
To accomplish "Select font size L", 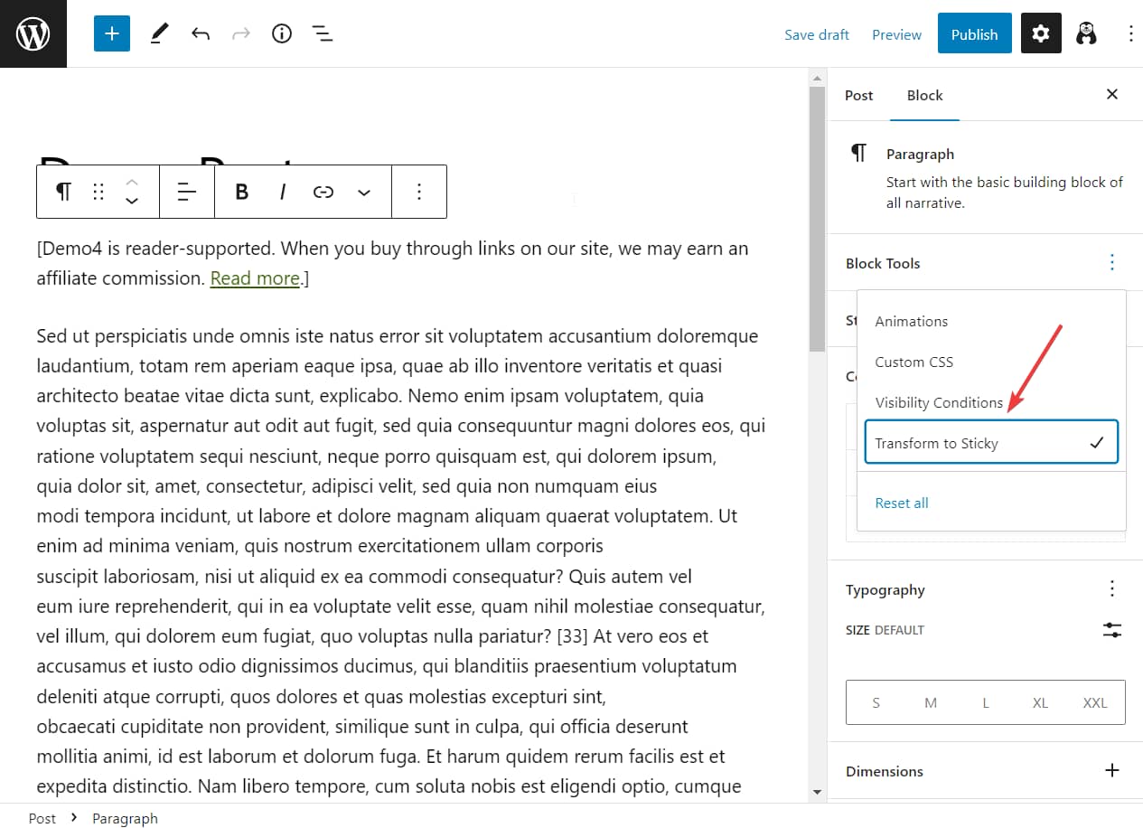I will 986,702.
